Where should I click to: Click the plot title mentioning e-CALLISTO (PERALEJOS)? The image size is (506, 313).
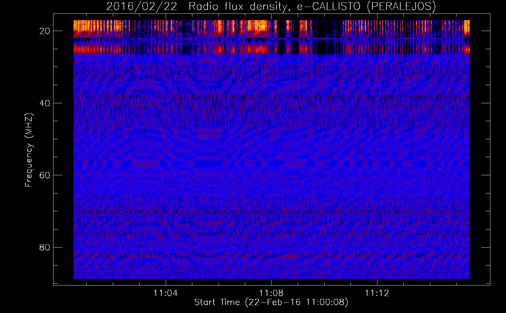coord(271,6)
